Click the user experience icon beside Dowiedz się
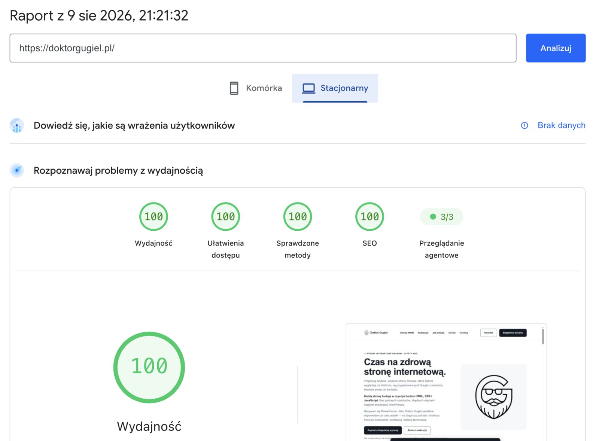 [17, 125]
